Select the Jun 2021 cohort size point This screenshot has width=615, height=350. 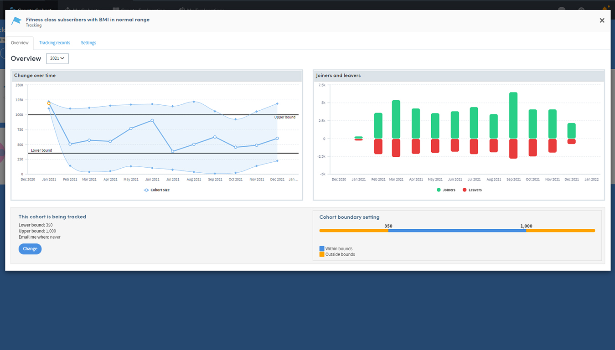[152, 121]
